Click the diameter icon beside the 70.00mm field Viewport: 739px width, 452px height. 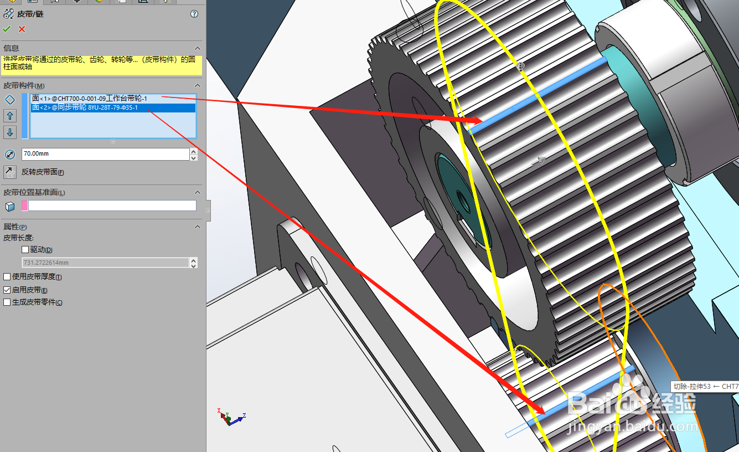pyautogui.click(x=10, y=154)
